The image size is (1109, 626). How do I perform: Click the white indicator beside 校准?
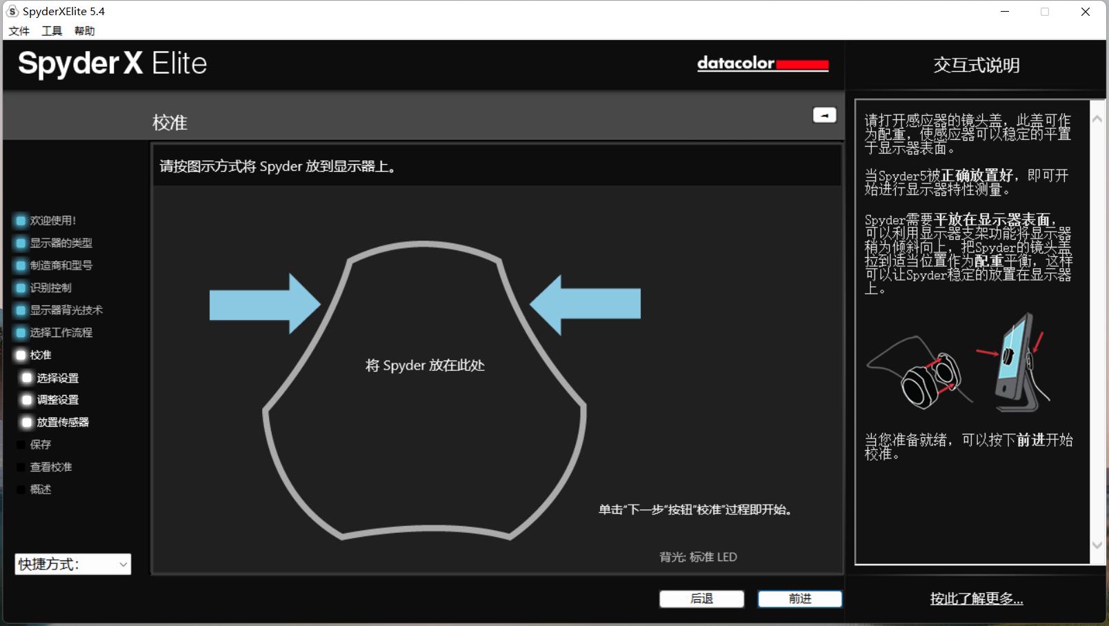click(x=21, y=355)
